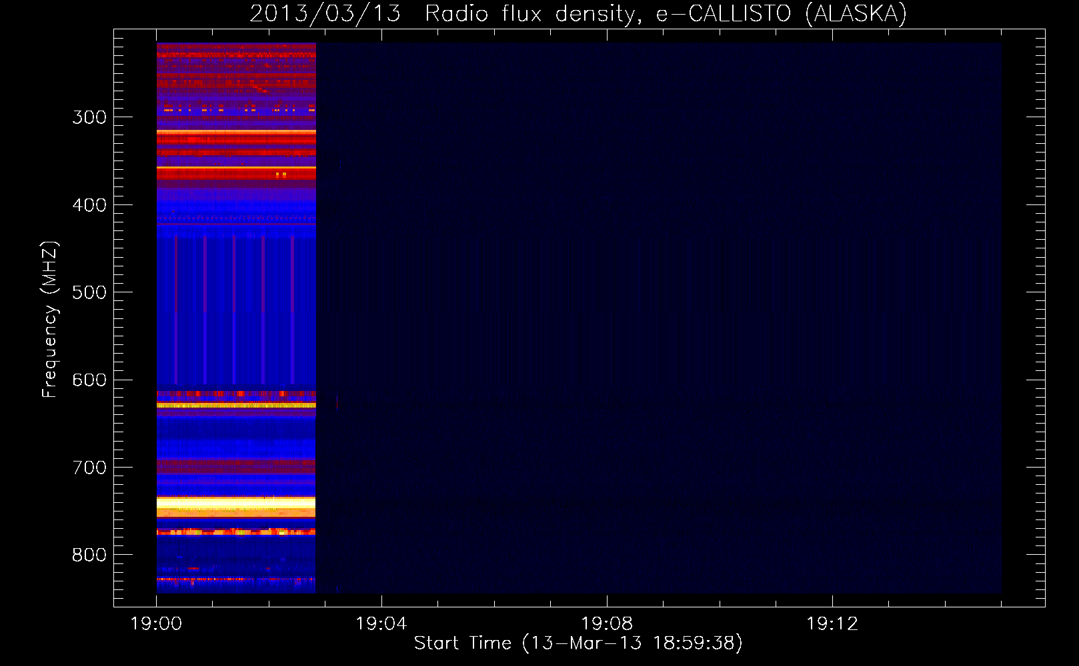Click the 19:00 time tick label
Image resolution: width=1079 pixels, height=666 pixels.
(x=157, y=624)
